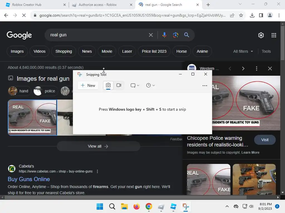Select the Images filter chip
Image resolution: width=285 pixels, height=213 pixels.
tap(17, 51)
